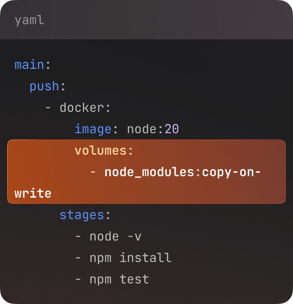Click the 'node_modules' text
This screenshot has height=304, width=293.
(x=149, y=172)
